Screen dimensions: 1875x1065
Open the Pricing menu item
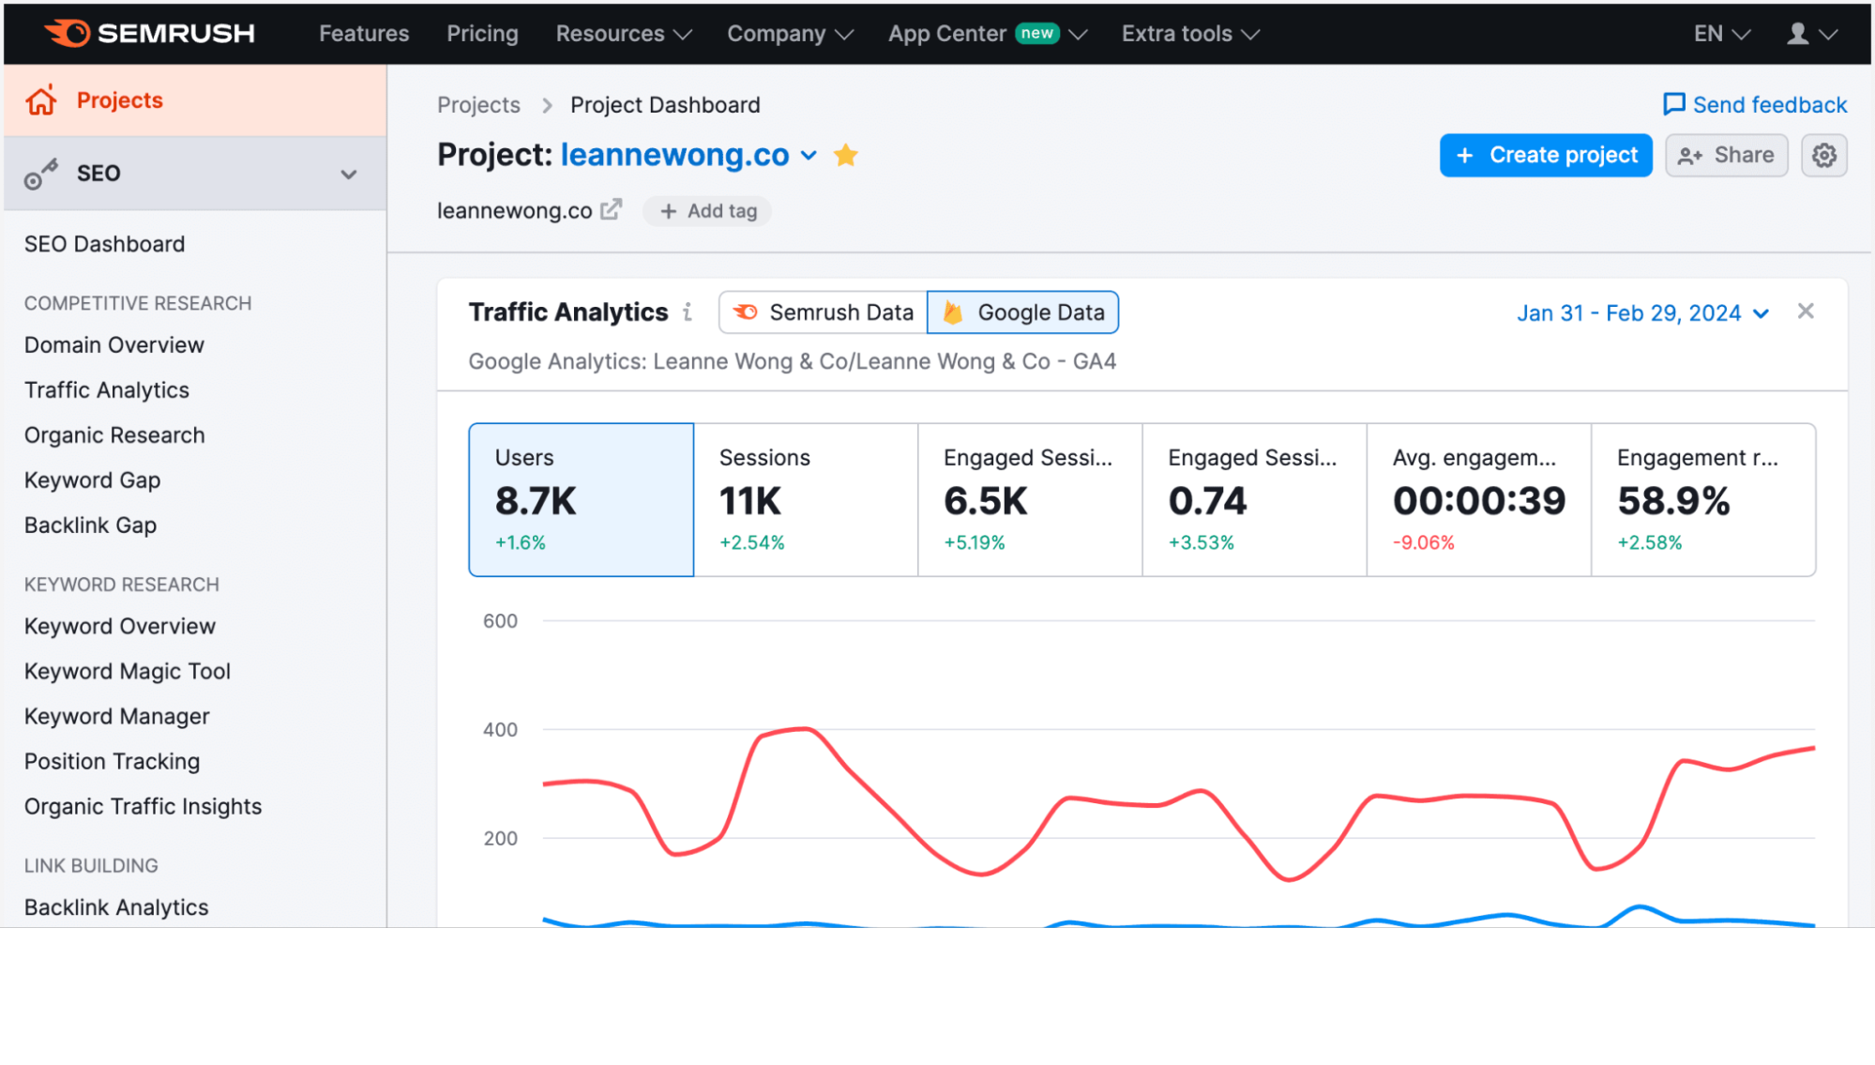point(482,34)
